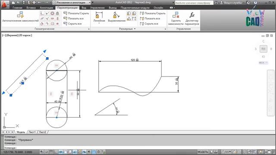Open the МСК coordinate system dropdown
Image resolution: width=276 pixels, height=155 pixels.
click(x=263, y=63)
